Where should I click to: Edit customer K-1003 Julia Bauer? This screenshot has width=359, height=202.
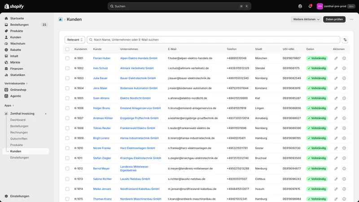click(x=336, y=78)
